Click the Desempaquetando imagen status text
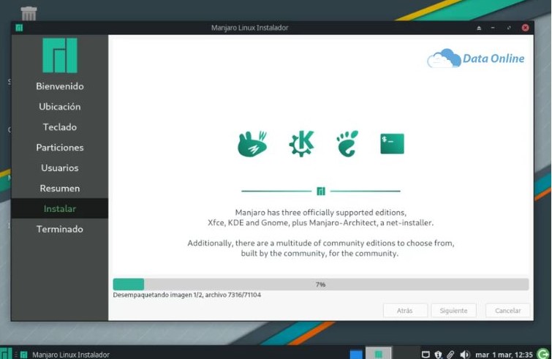This screenshot has height=359, width=552. click(x=187, y=295)
